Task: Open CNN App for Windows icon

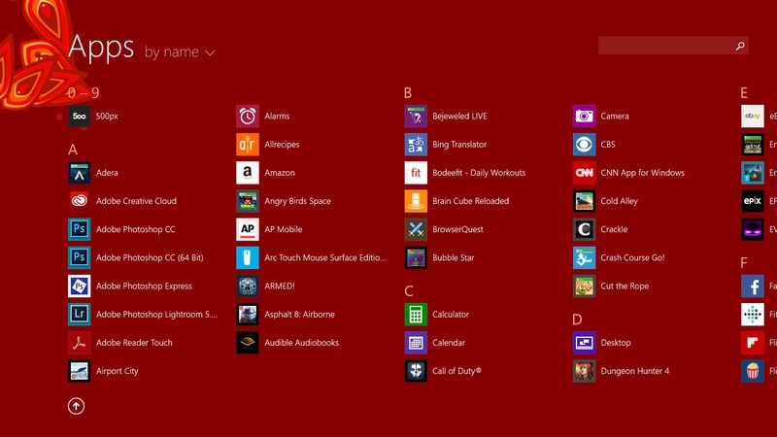Action: click(585, 173)
